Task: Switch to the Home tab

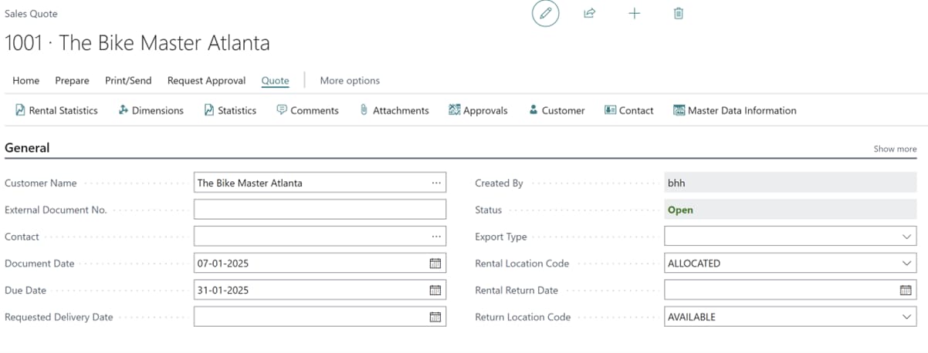Action: [26, 80]
